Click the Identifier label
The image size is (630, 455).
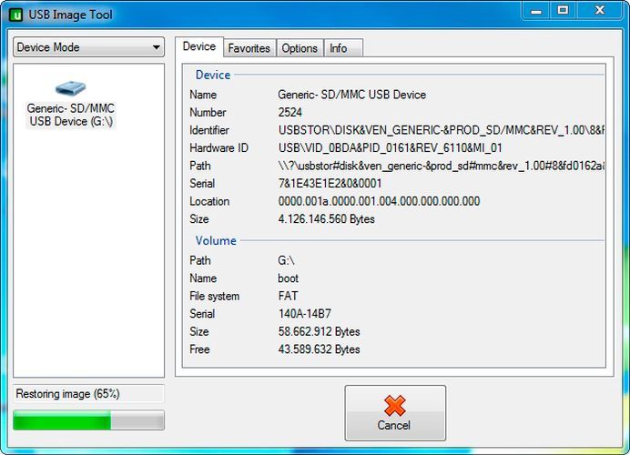click(x=209, y=130)
